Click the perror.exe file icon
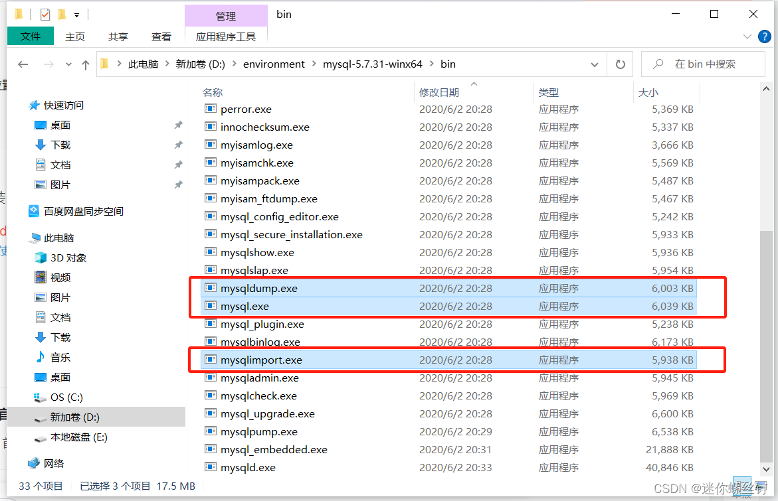Viewport: 778px width, 501px height. tap(211, 109)
